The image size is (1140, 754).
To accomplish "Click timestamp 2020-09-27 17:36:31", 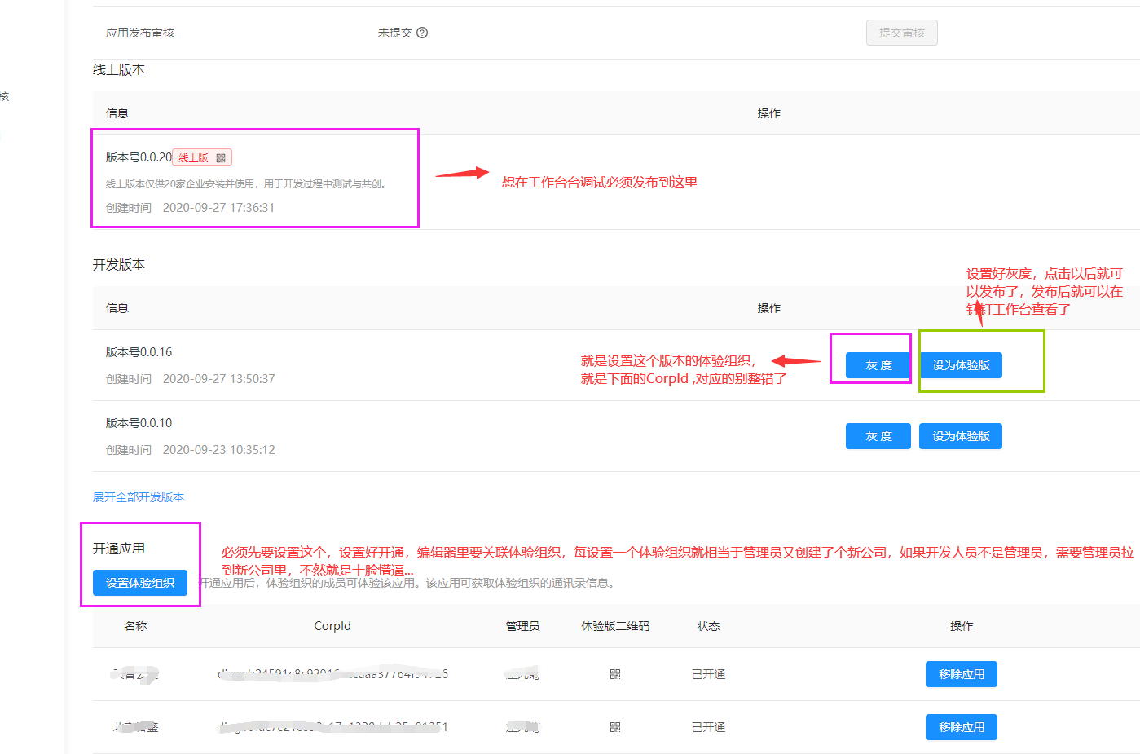I will coord(218,208).
